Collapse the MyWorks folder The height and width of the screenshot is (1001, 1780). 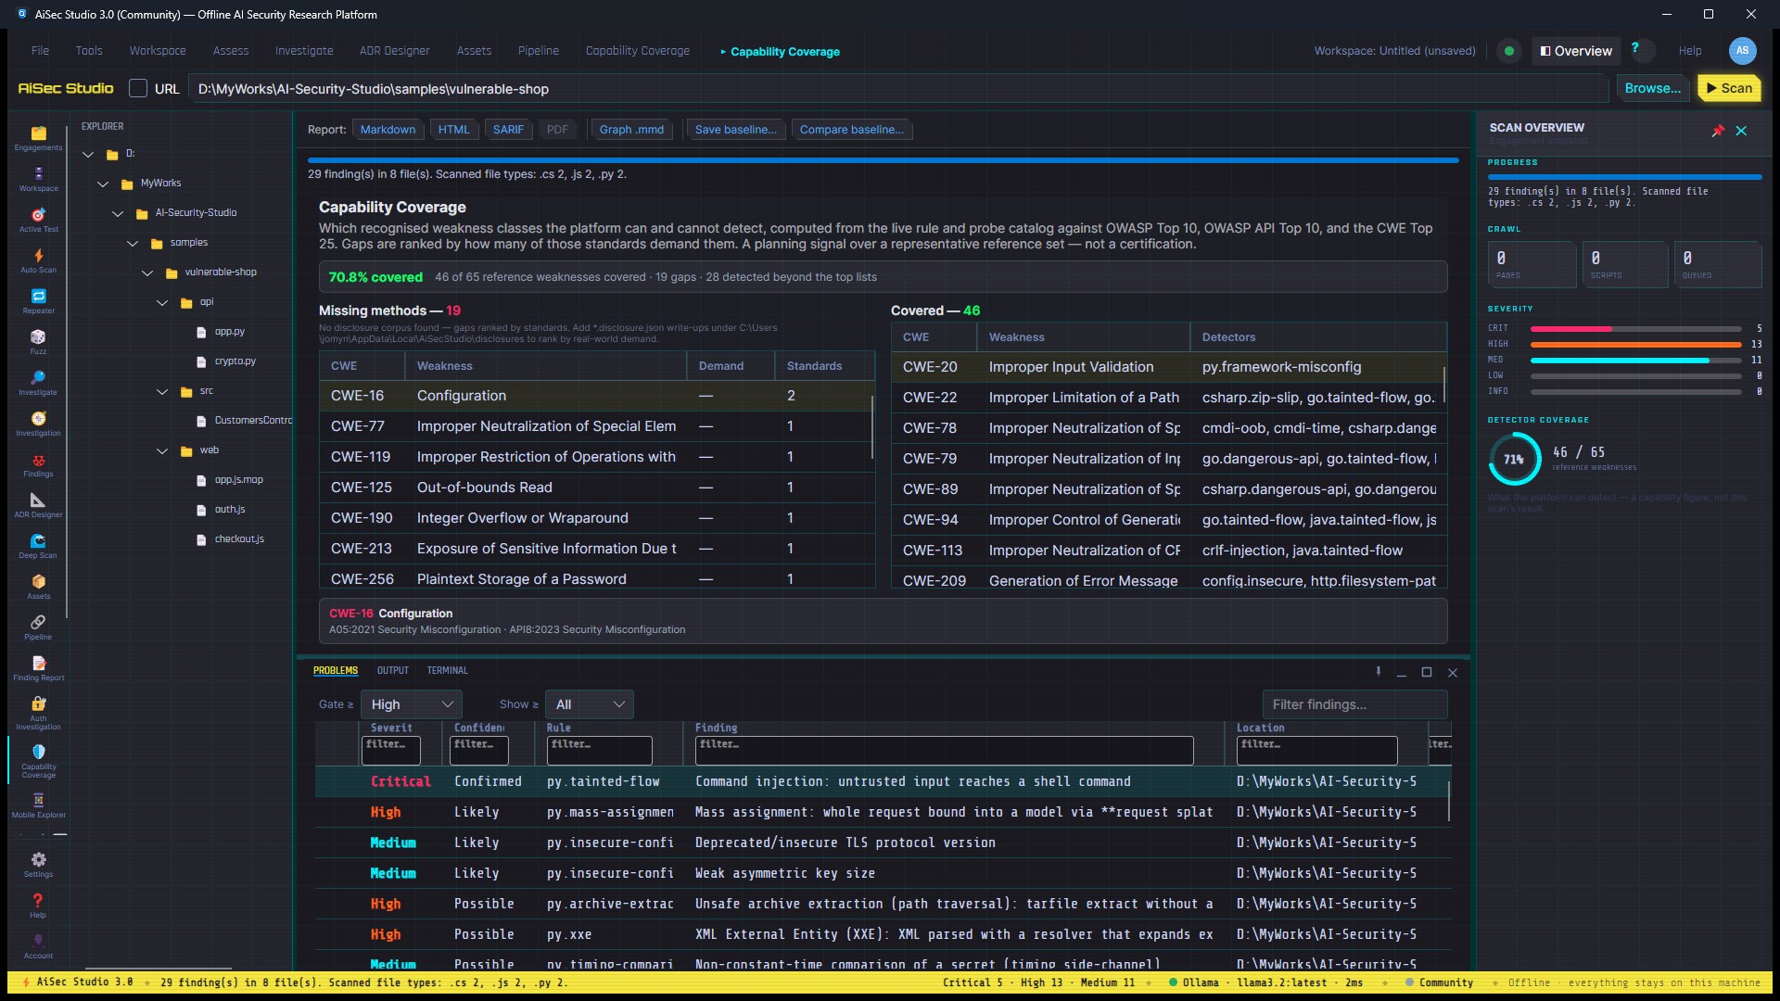103,184
